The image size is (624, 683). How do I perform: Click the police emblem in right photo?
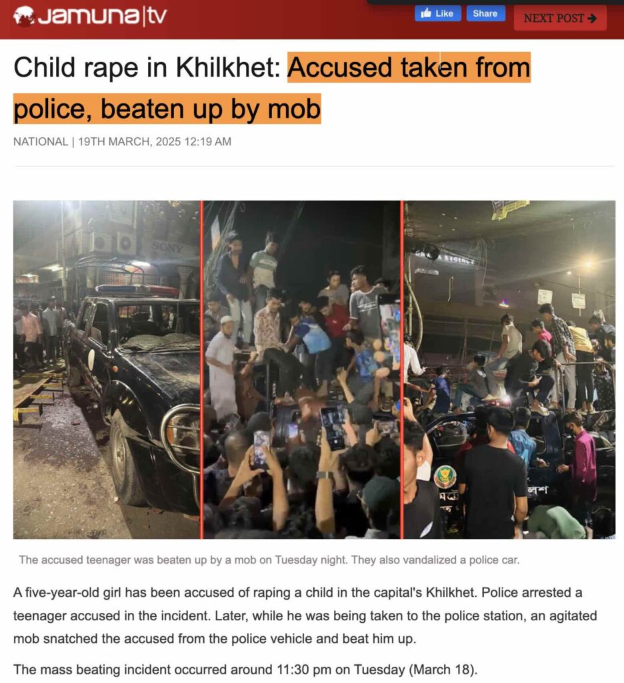click(x=444, y=476)
